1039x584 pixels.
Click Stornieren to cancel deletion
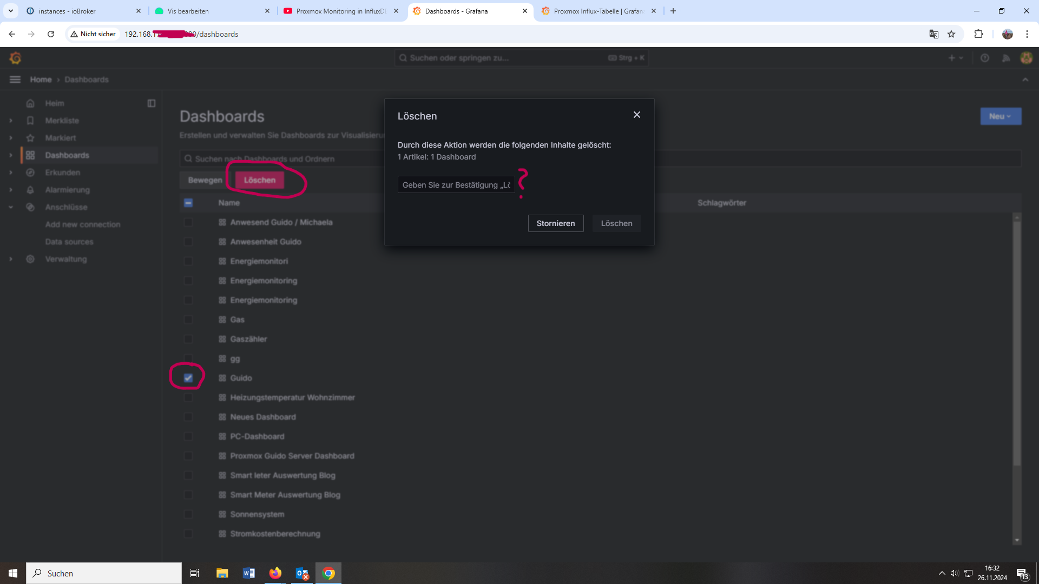pyautogui.click(x=555, y=223)
